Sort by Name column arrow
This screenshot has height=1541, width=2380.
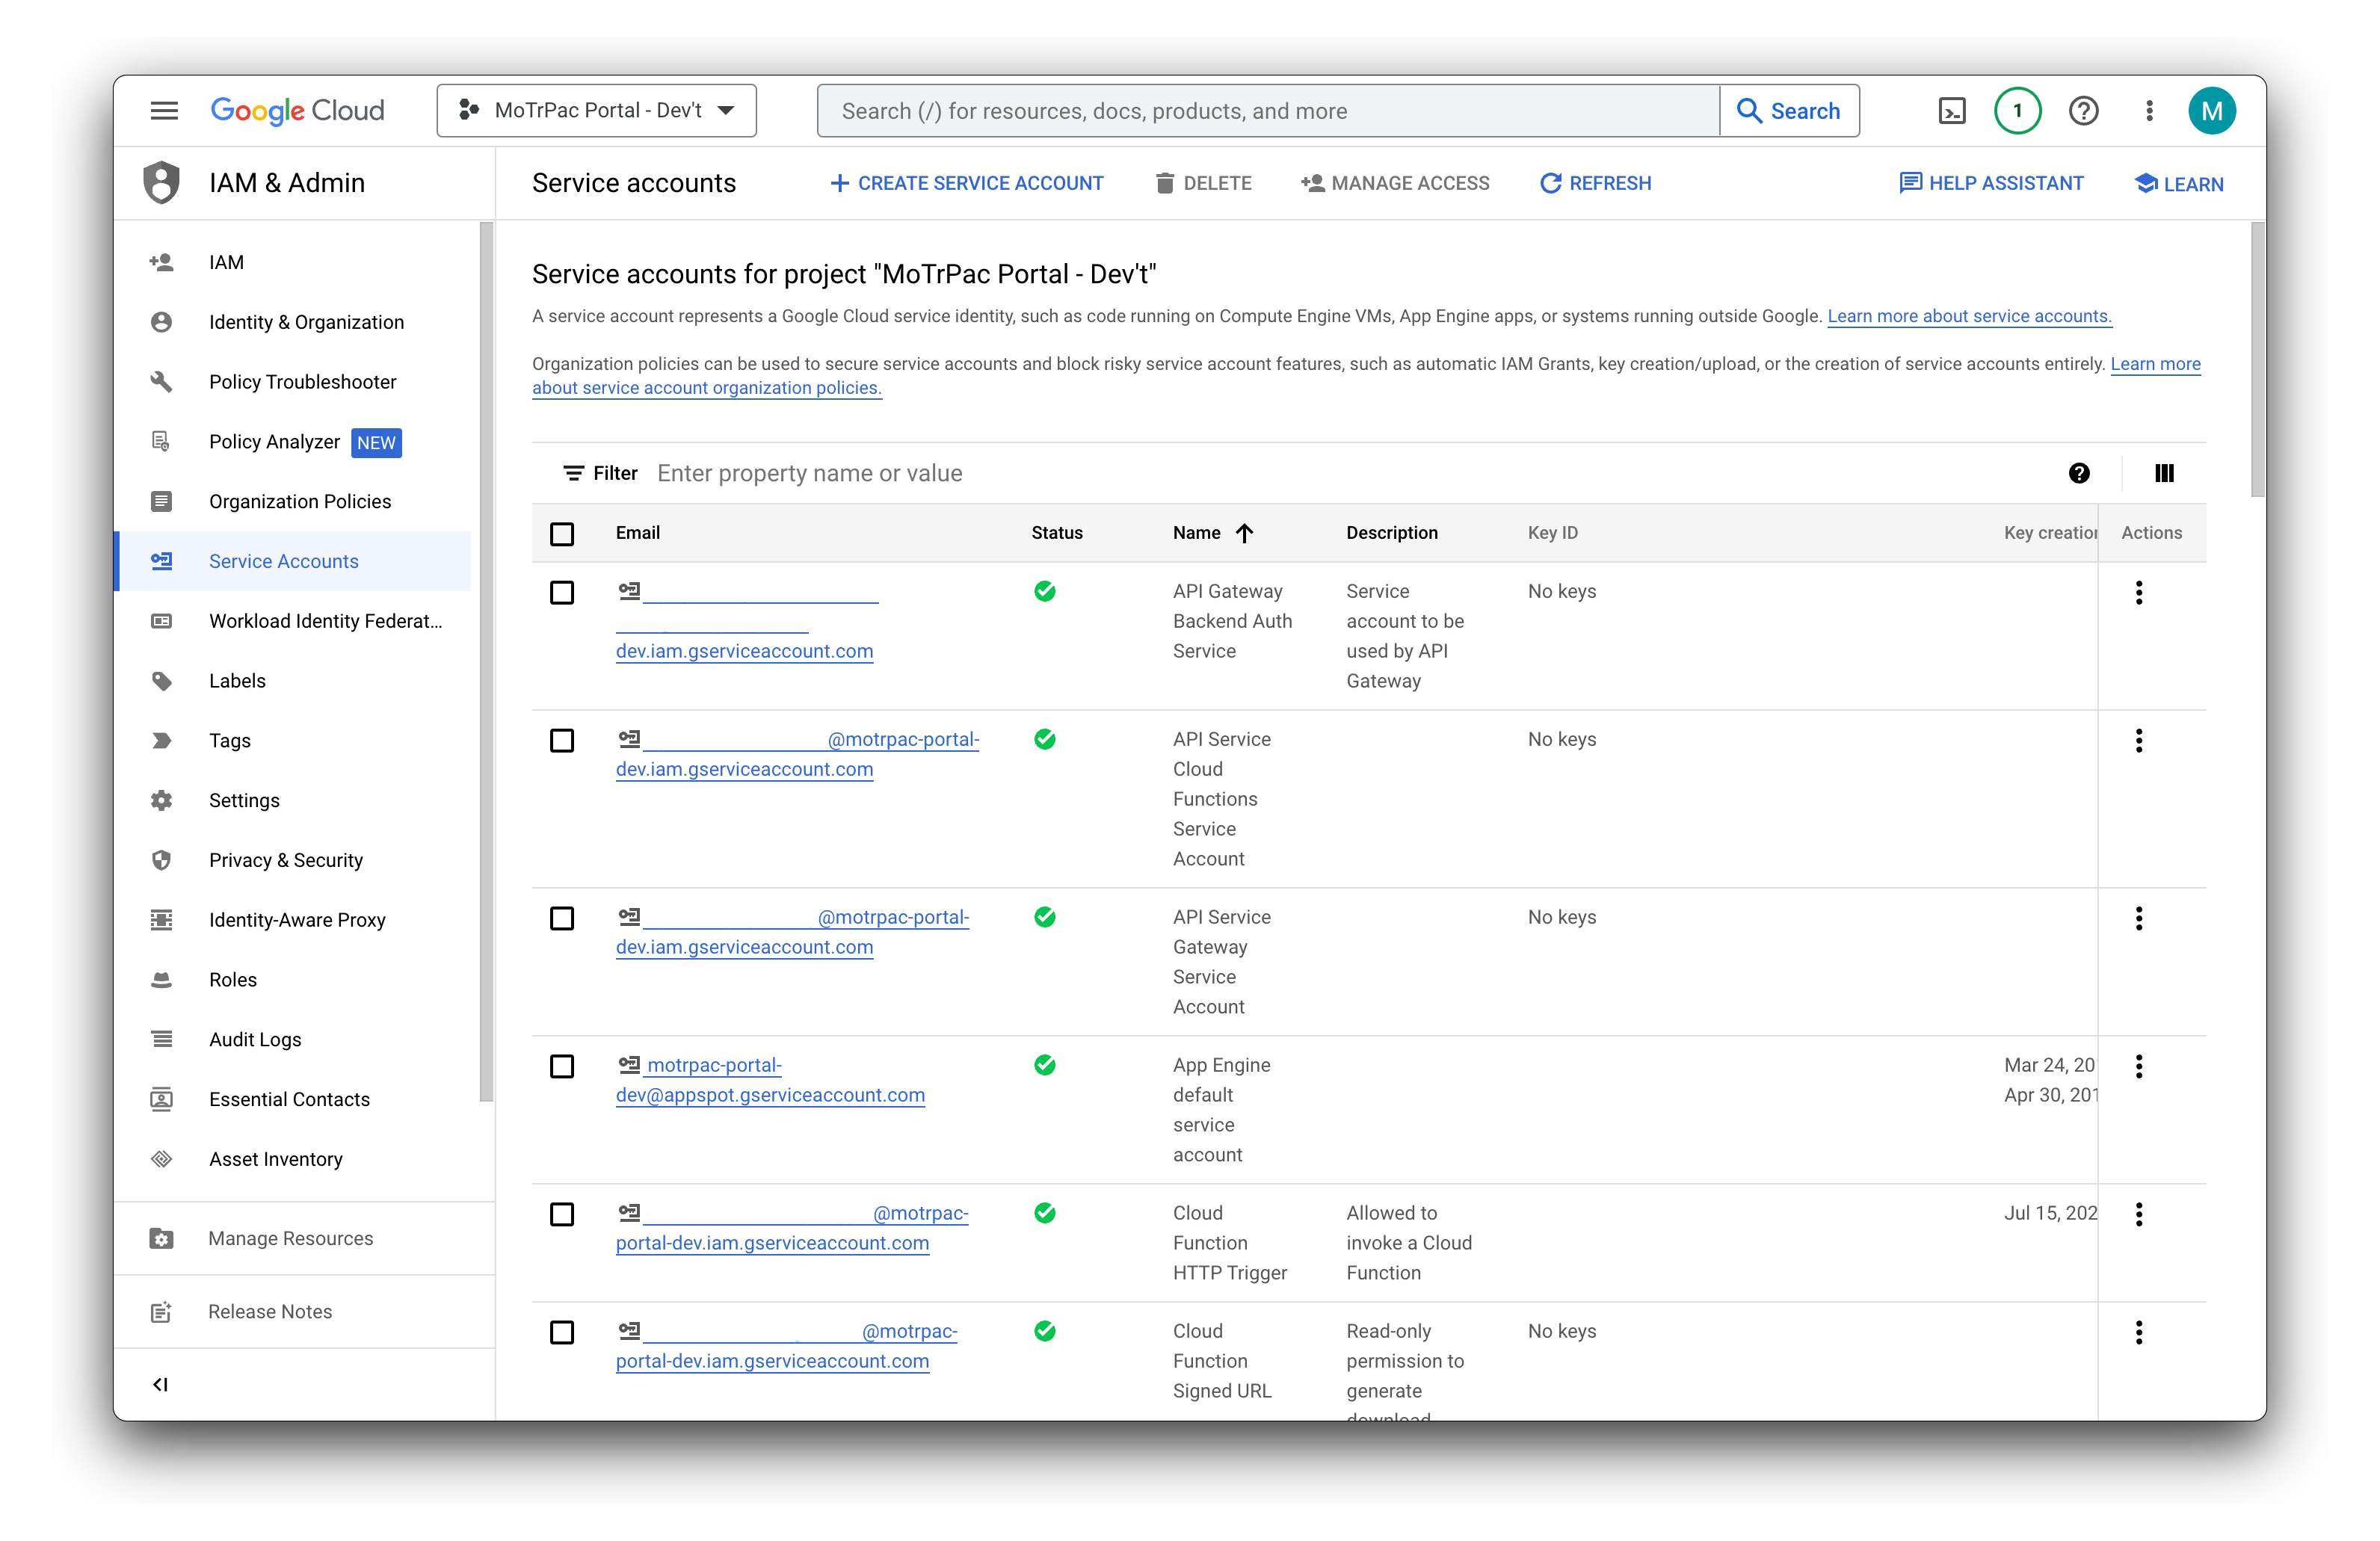tap(1244, 533)
